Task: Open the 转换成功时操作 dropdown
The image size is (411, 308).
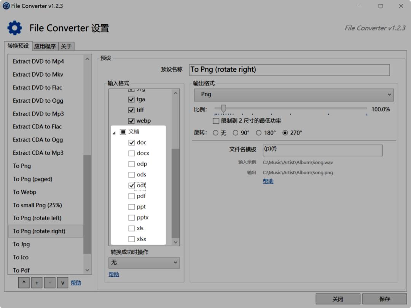Action: click(144, 263)
